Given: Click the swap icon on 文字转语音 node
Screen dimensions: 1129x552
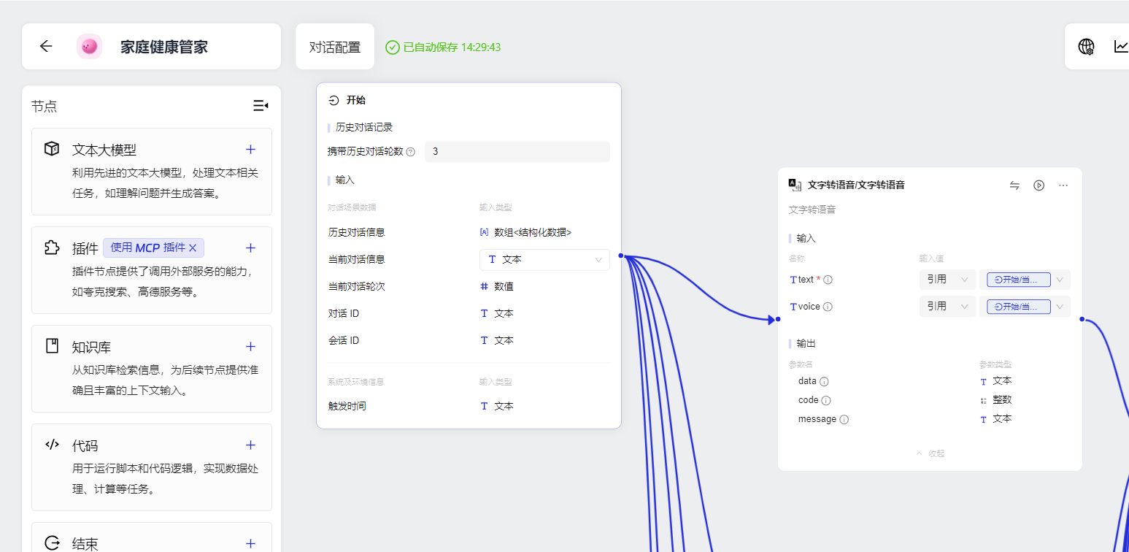Looking at the screenshot, I should click(1014, 185).
